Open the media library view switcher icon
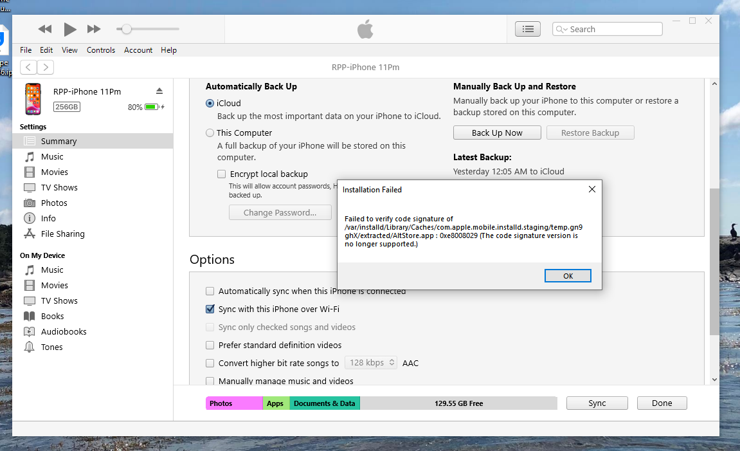Image resolution: width=740 pixels, height=451 pixels. [x=527, y=28]
